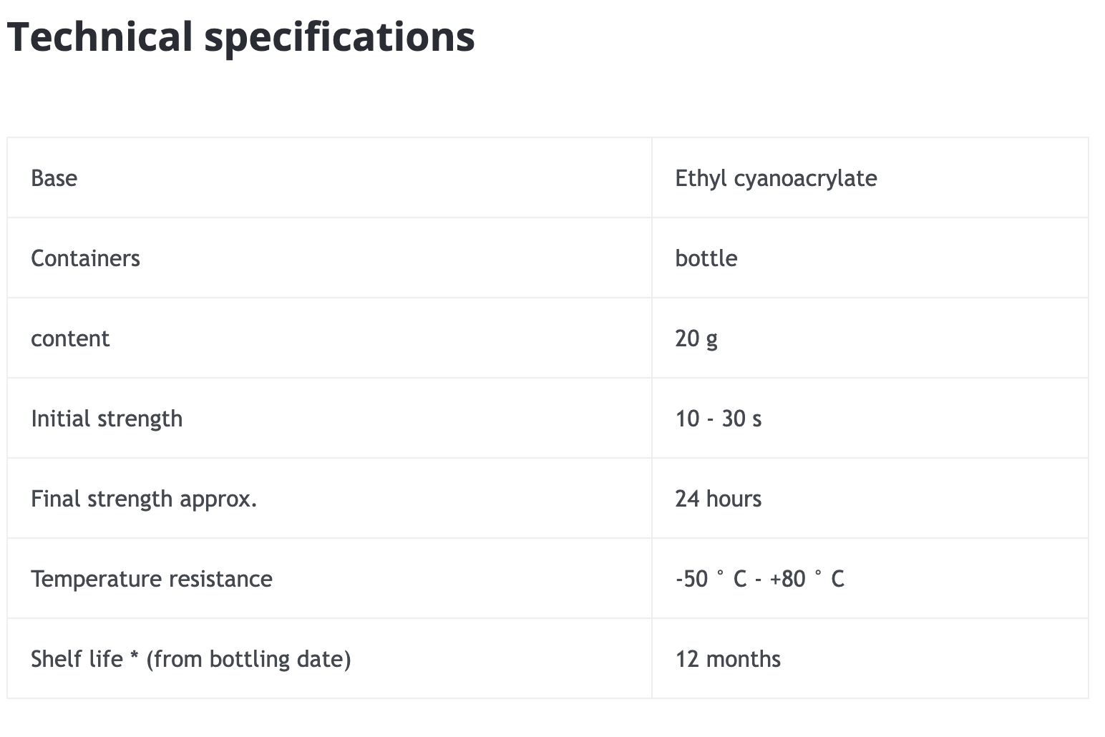Click the Technical specifications heading
Viewport: 1105px width, 737px height.
tap(240, 36)
